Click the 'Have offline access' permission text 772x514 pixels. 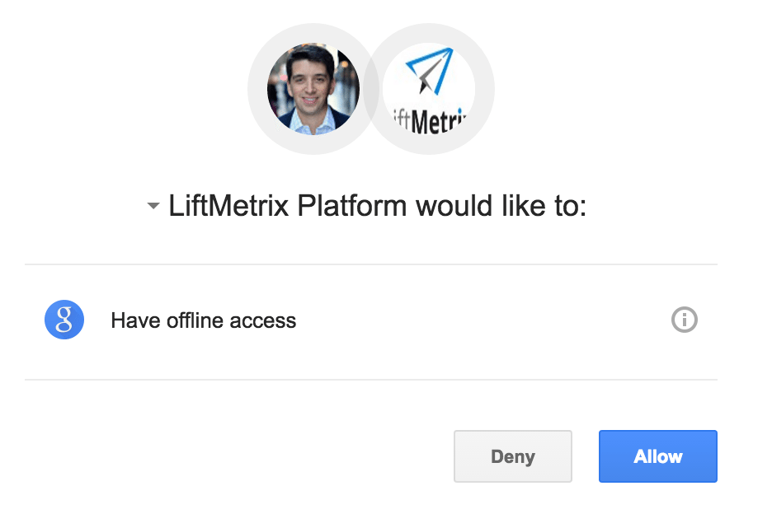[x=203, y=320]
